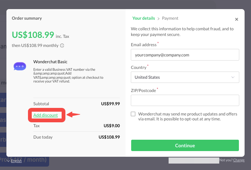The image size is (251, 170).
Task: Click the Email address input field
Action: pos(185,55)
